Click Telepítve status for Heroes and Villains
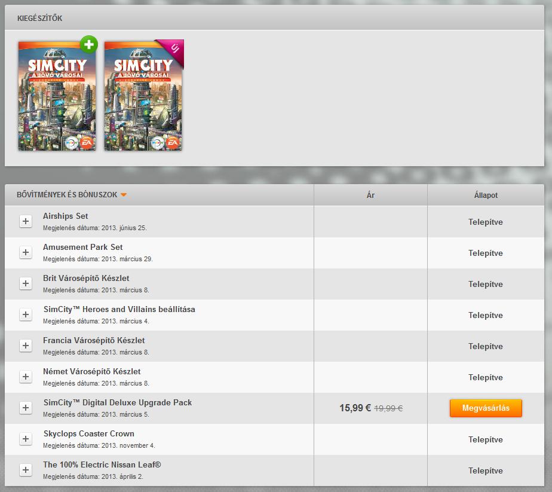The image size is (552, 492). 486,315
